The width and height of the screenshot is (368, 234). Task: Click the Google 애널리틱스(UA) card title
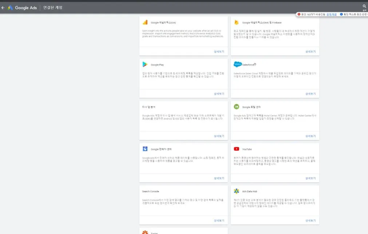(163, 23)
